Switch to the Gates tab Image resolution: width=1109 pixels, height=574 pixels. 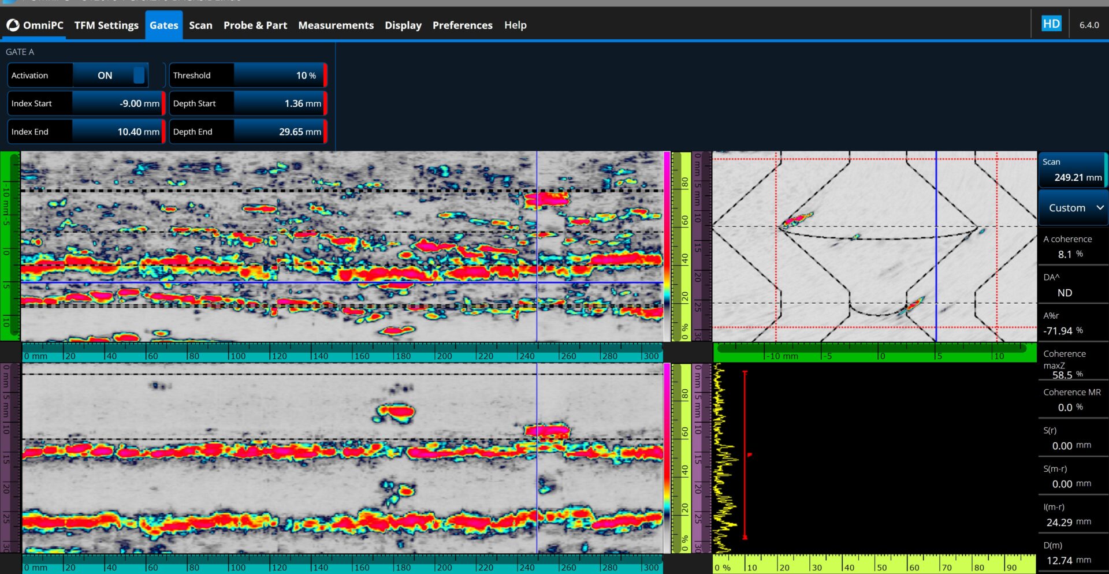point(163,25)
